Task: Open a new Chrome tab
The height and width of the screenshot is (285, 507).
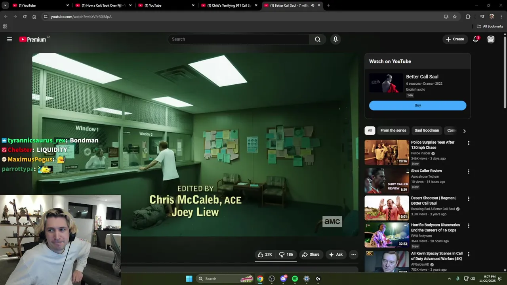Action: tap(328, 6)
